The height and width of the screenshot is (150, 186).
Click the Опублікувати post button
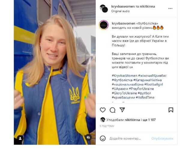tap(162, 138)
